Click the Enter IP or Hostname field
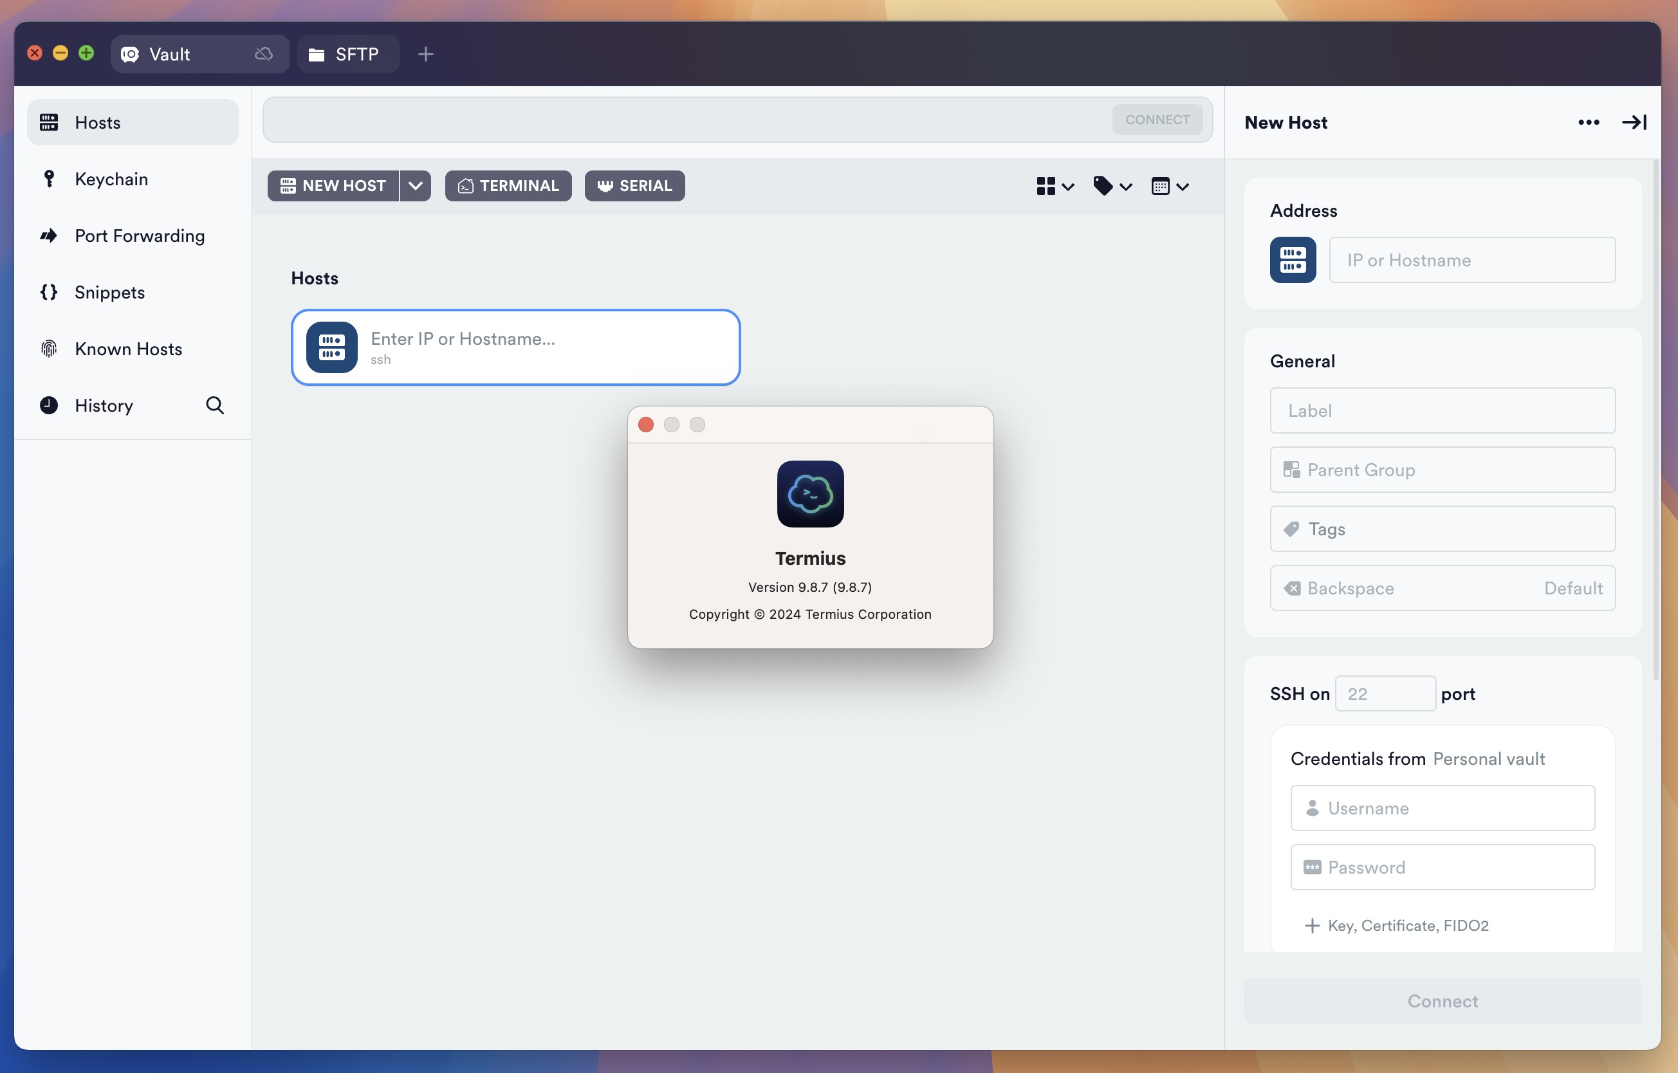Screen dimensions: 1678x1073 tap(515, 347)
